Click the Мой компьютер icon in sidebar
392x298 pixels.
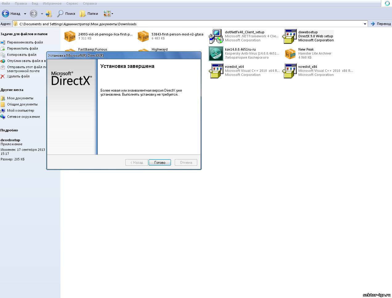click(x=3, y=110)
